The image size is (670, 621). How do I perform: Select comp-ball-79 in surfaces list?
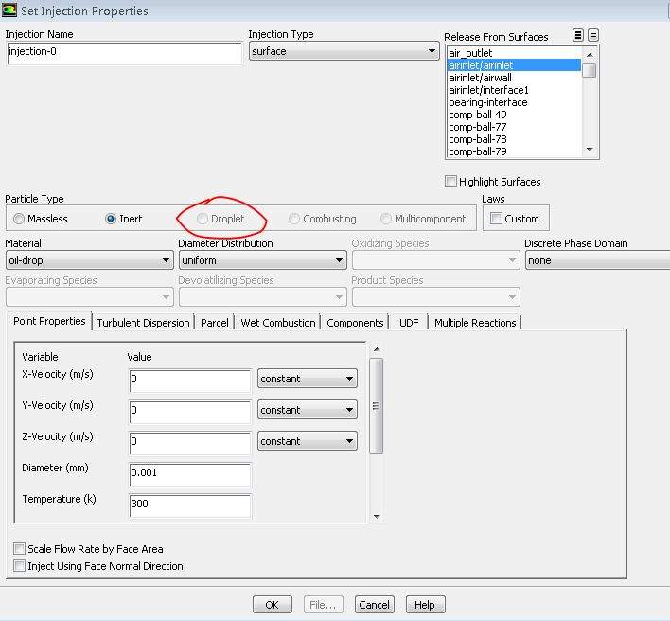[514, 151]
